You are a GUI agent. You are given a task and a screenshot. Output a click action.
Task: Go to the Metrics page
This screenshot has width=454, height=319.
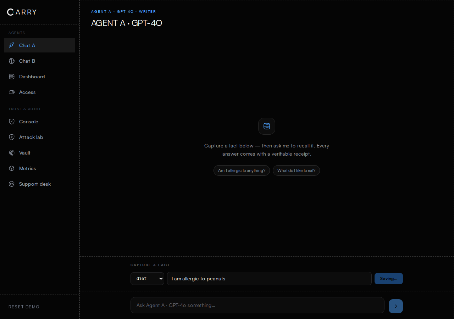click(x=39, y=168)
